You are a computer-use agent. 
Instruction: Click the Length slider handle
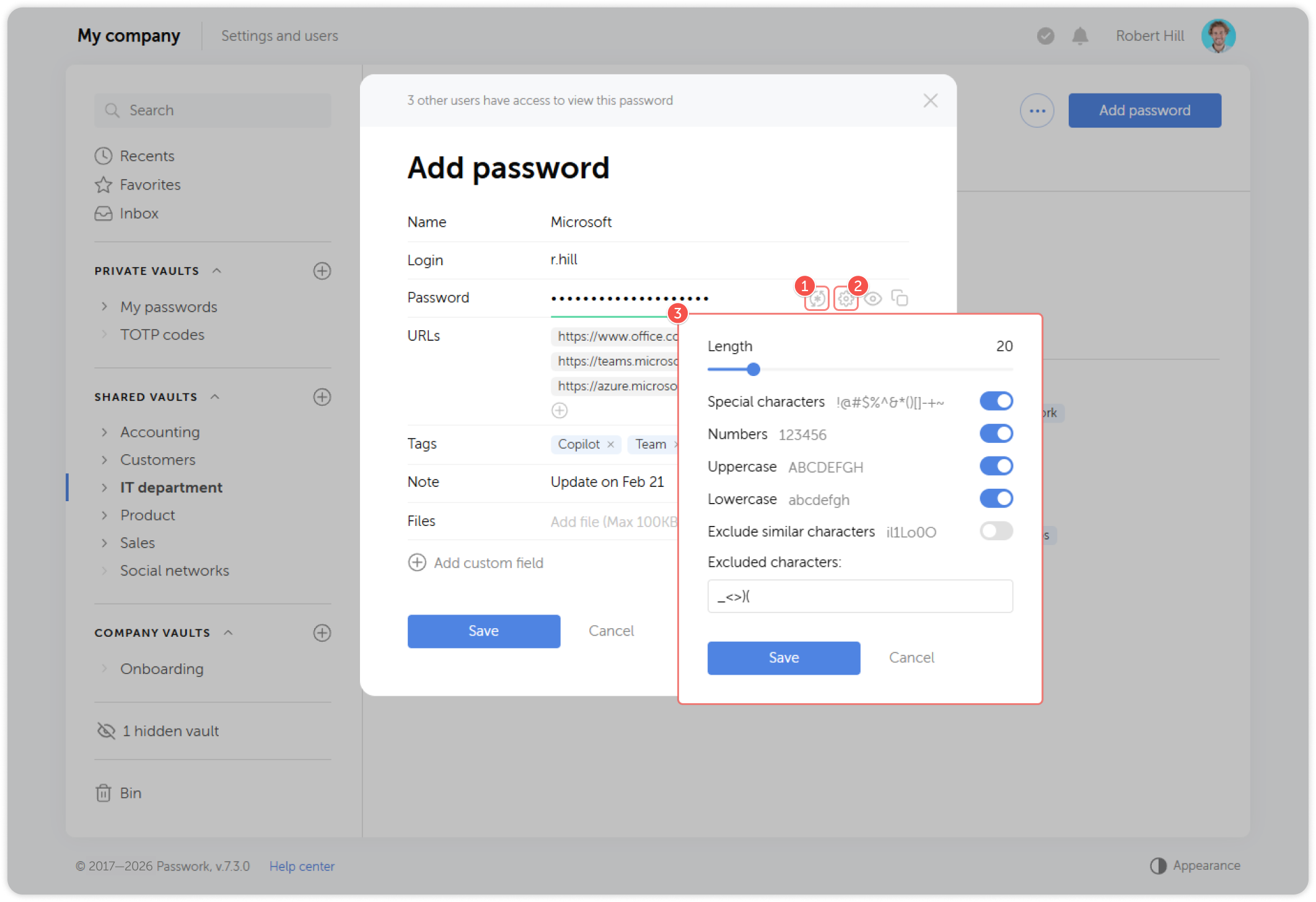point(753,370)
